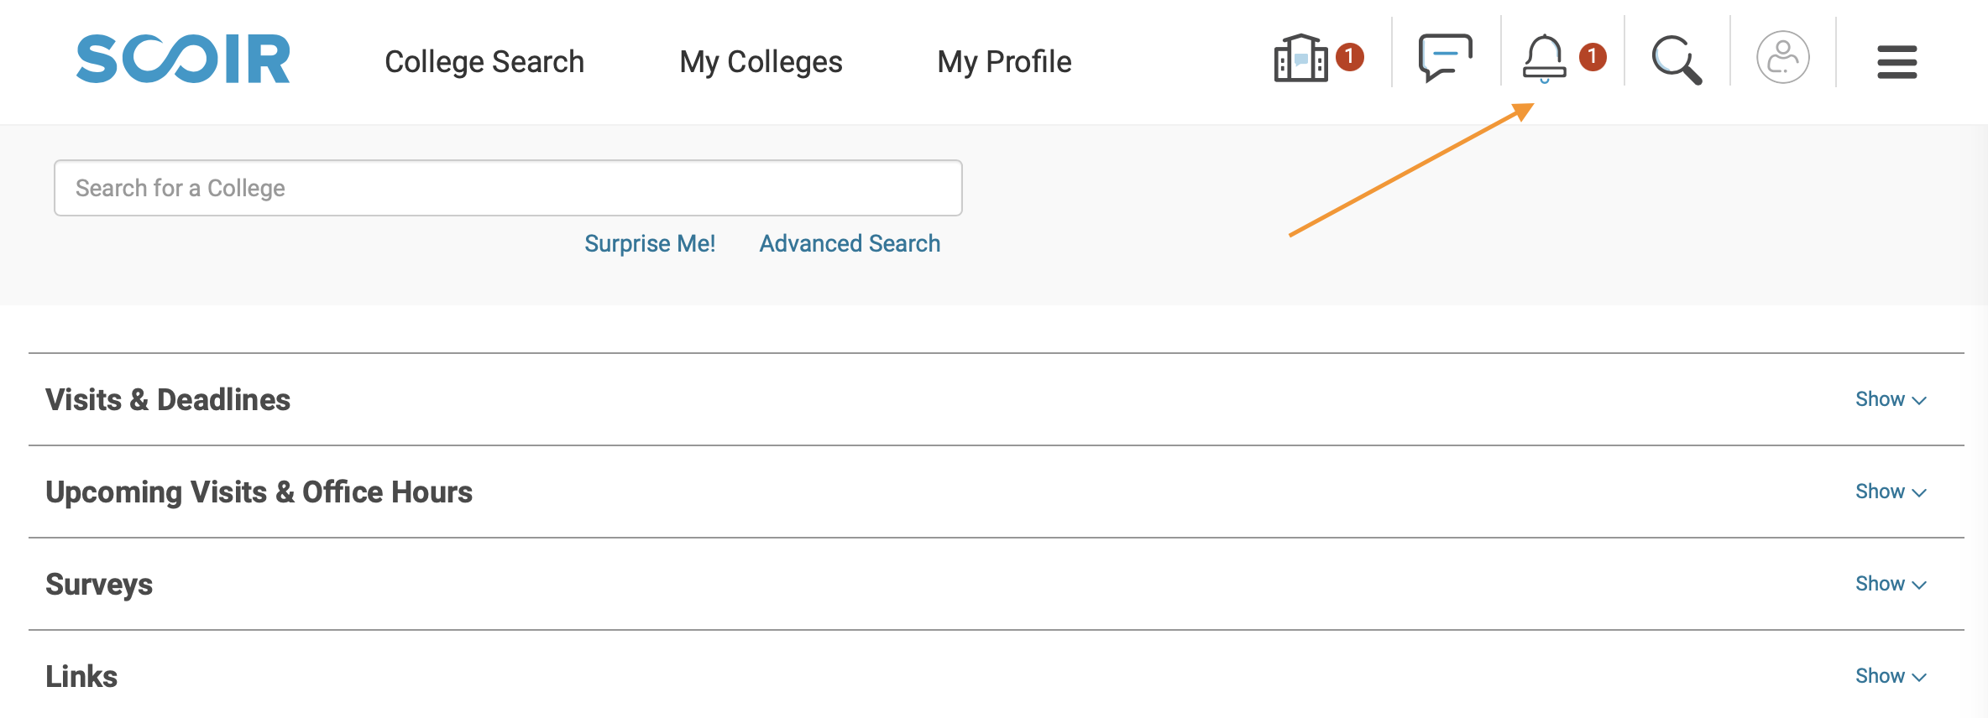Click the Scoir logo
The width and height of the screenshot is (1988, 718).
183,59
